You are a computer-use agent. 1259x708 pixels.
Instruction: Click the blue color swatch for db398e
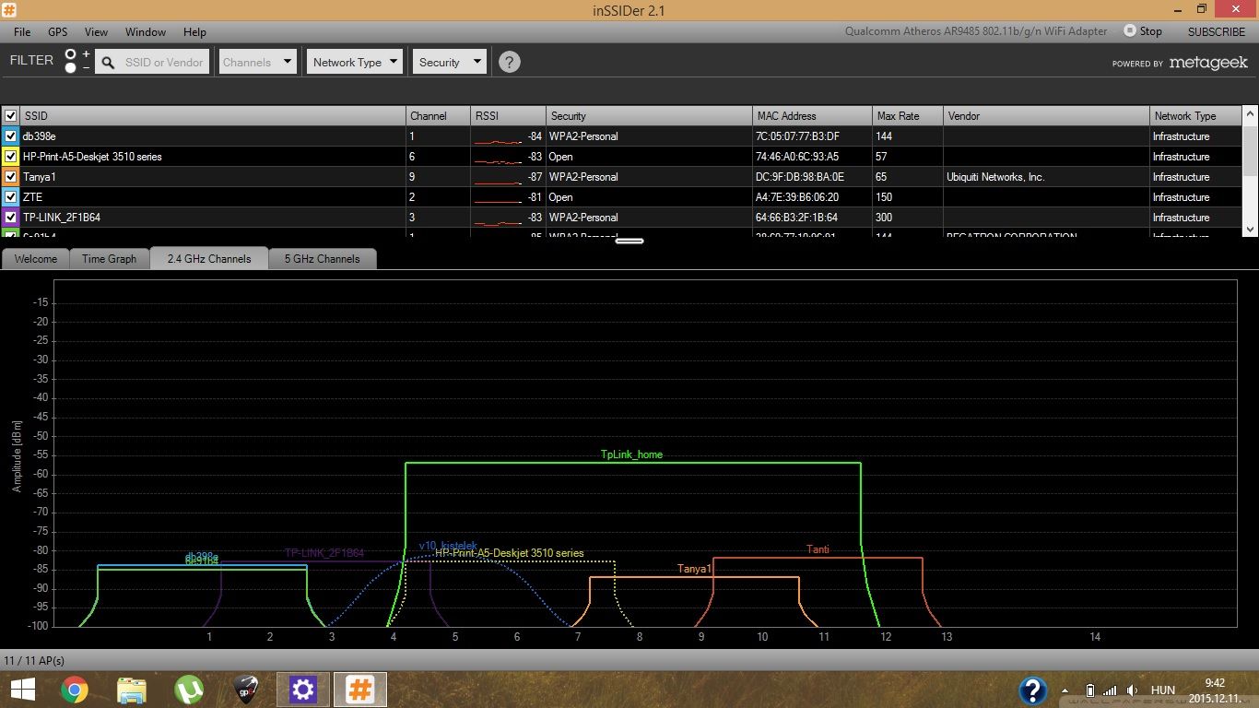pyautogui.click(x=11, y=136)
